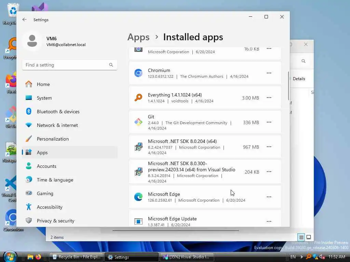Open Gaming settings
The height and width of the screenshot is (262, 350).
click(x=70, y=193)
